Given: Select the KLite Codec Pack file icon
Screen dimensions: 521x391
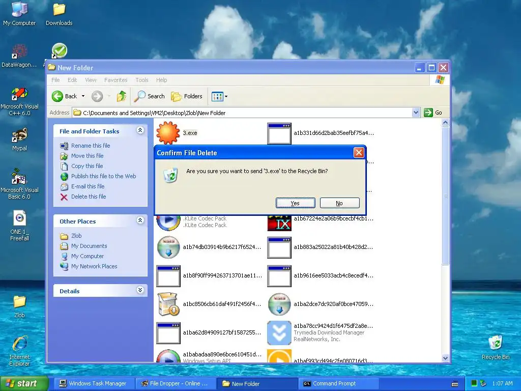Looking at the screenshot, I should [x=168, y=222].
